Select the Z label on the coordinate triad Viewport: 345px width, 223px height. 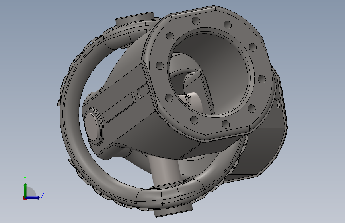(x=43, y=195)
